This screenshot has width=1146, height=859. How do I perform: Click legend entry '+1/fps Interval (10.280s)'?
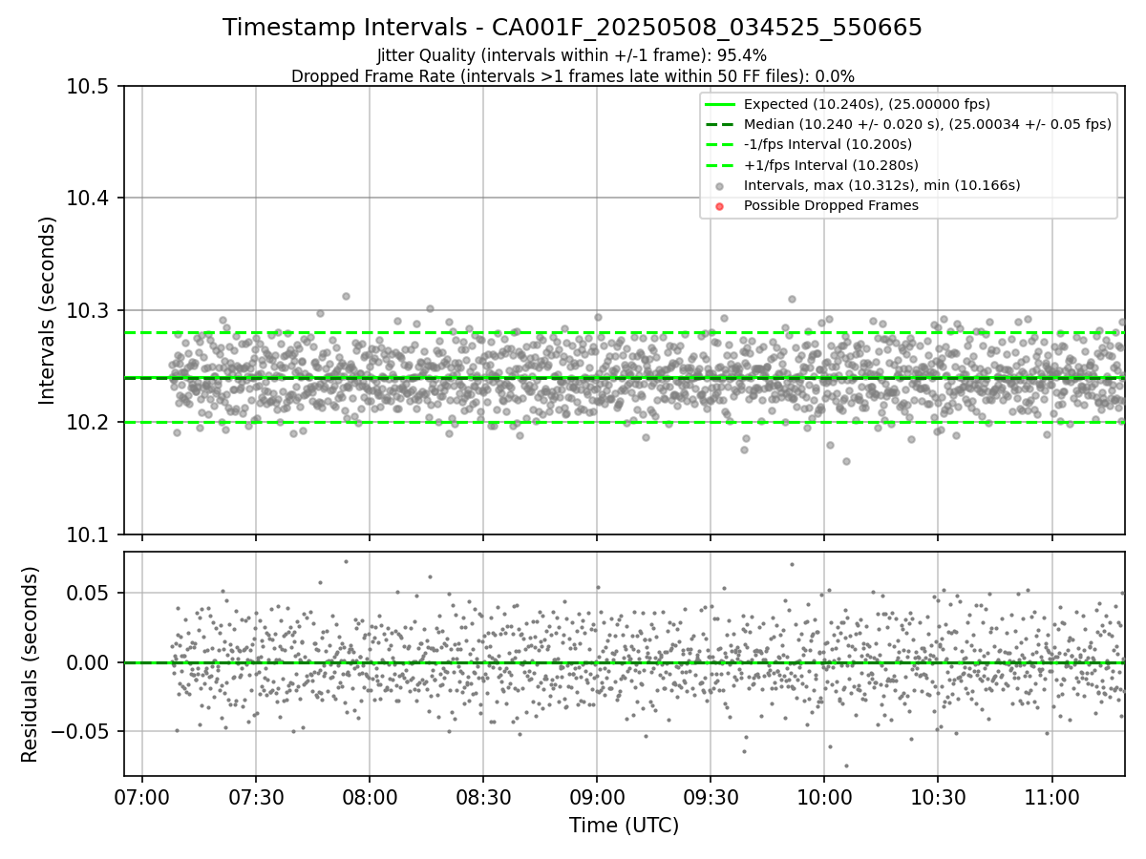point(830,165)
